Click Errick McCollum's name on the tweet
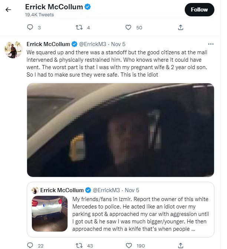 point(48,44)
